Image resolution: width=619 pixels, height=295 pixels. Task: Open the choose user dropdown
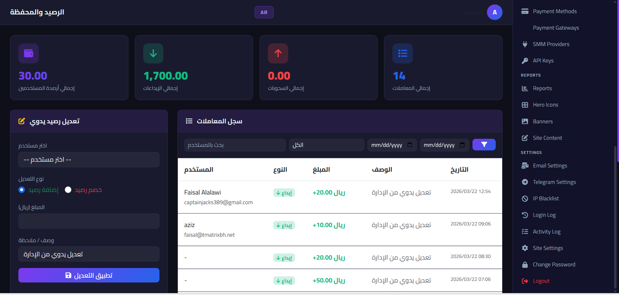click(x=89, y=159)
